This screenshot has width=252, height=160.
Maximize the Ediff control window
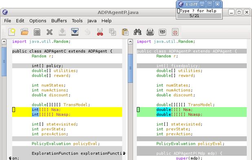(x=210, y=4)
